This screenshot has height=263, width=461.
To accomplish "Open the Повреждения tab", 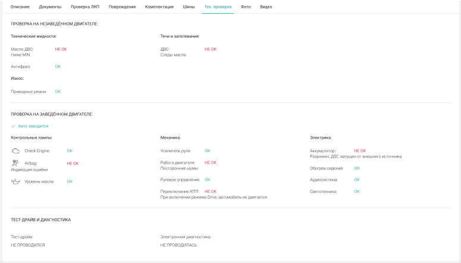I will click(122, 7).
